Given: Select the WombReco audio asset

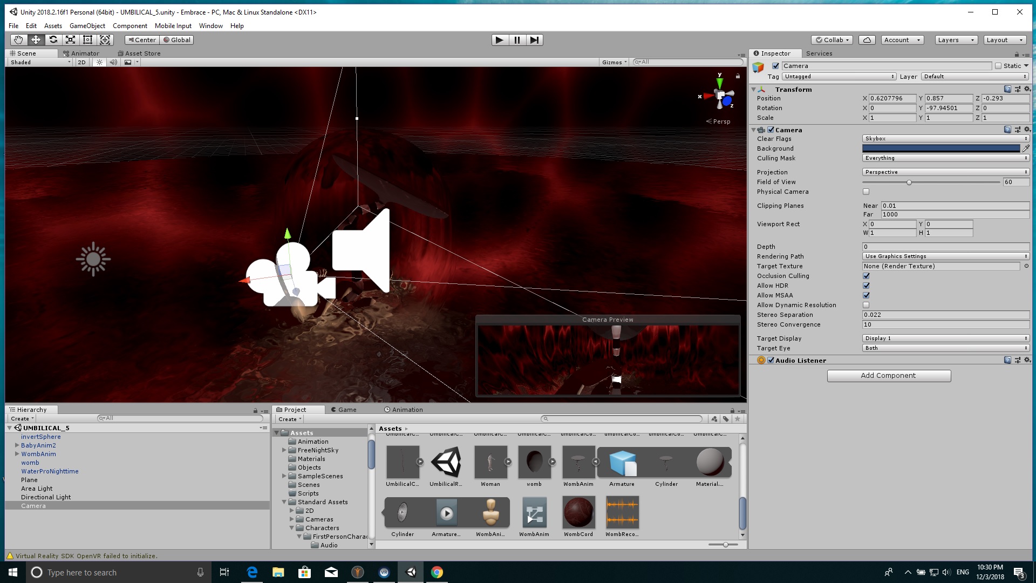Looking at the screenshot, I should [x=622, y=512].
